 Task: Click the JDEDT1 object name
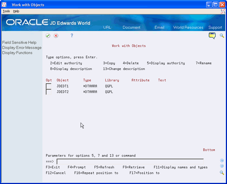coord(63,86)
